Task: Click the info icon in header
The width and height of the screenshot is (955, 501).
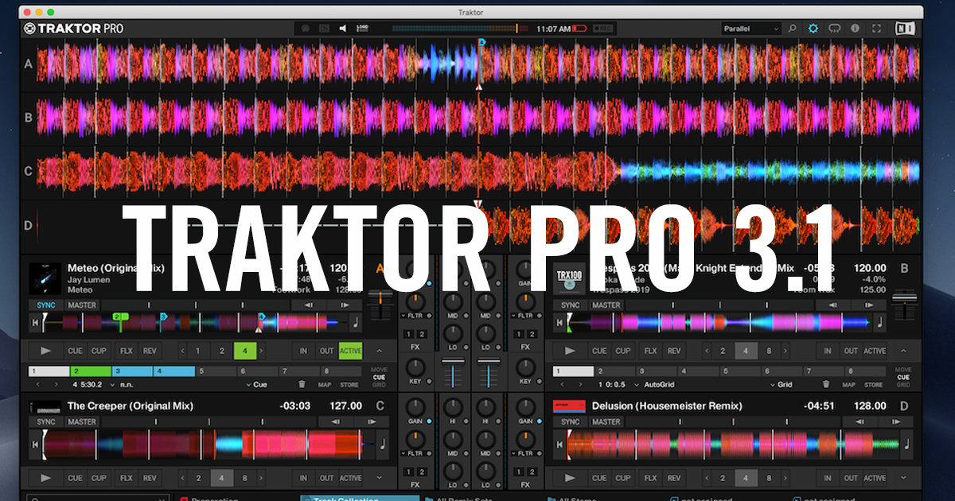Action: [x=855, y=29]
